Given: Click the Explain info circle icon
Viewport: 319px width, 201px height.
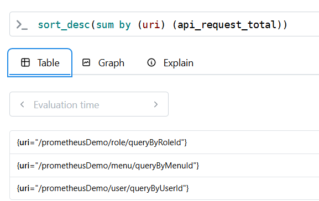Looking at the screenshot, I should click(151, 62).
